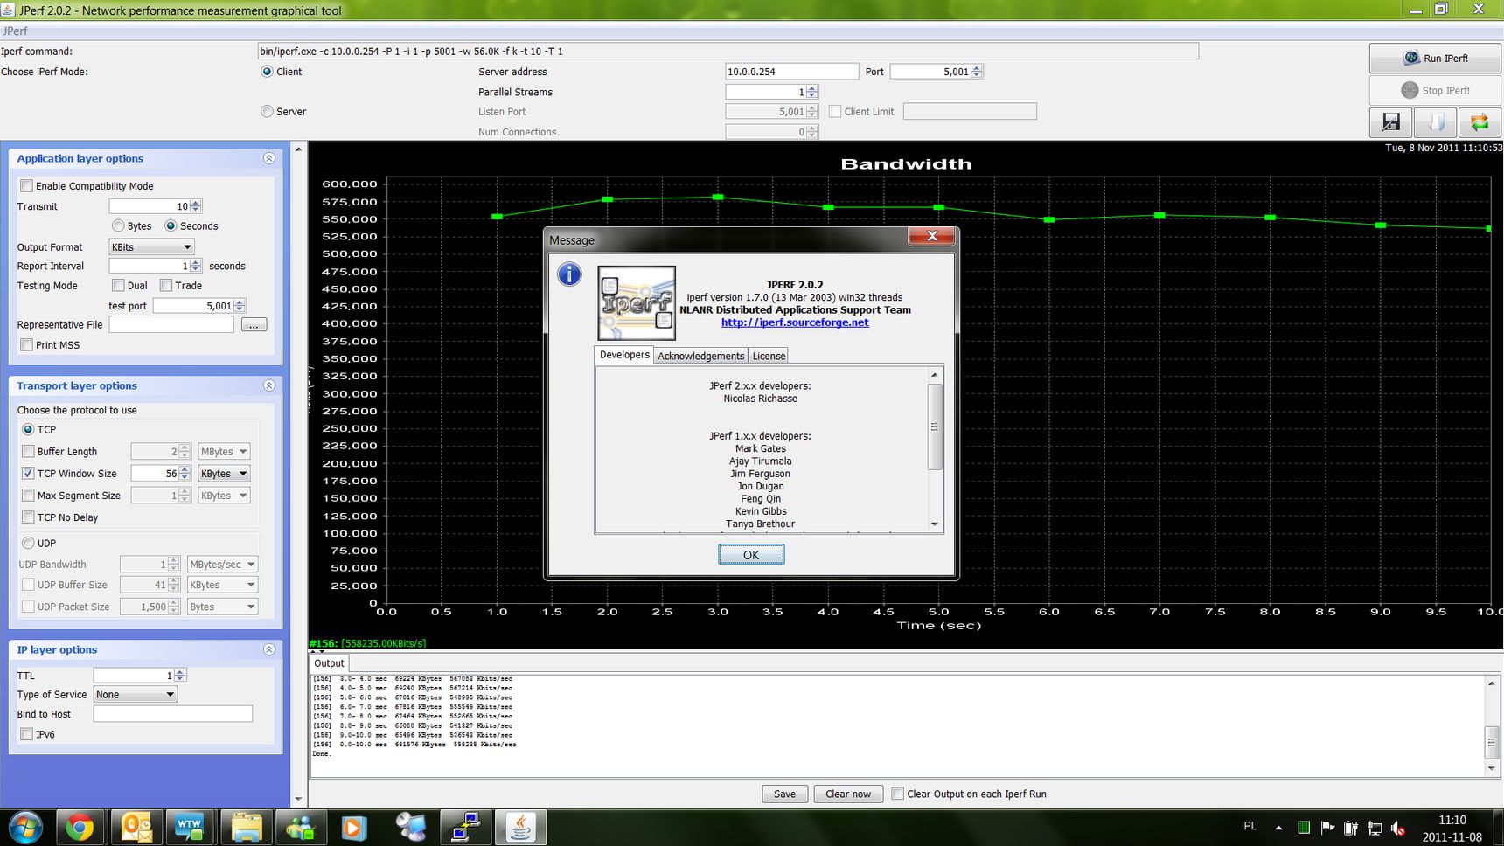
Task: Click the orange-green restore defaults arrows icon
Action: point(1479,122)
